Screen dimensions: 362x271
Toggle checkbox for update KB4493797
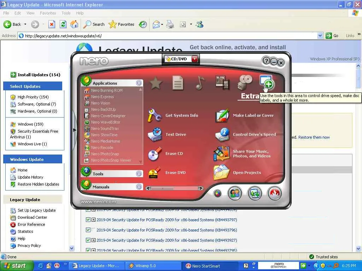tap(88, 219)
